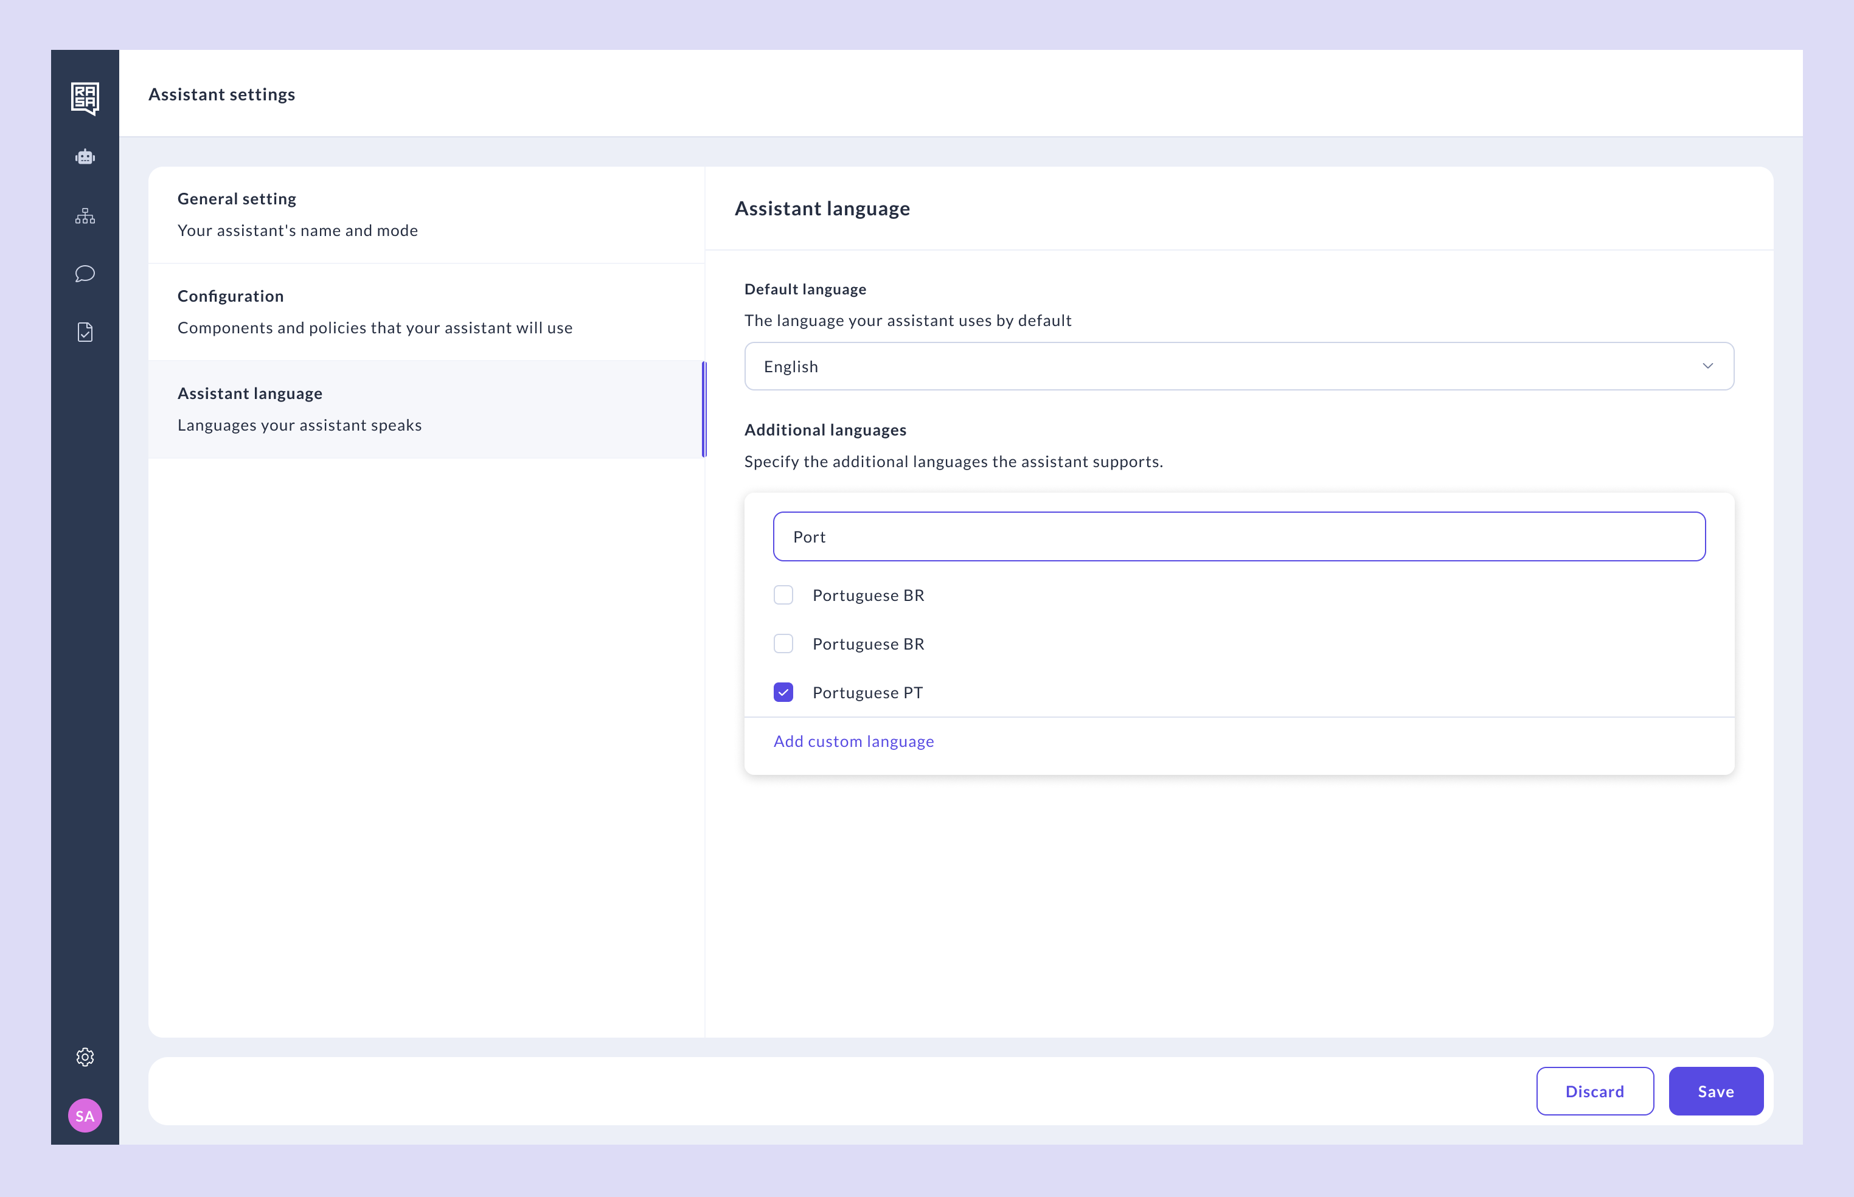Click the SA user avatar

(85, 1115)
